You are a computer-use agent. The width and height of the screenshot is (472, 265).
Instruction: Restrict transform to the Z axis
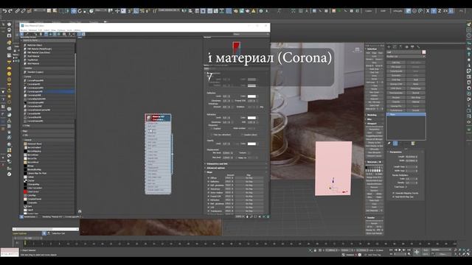(440, 11)
